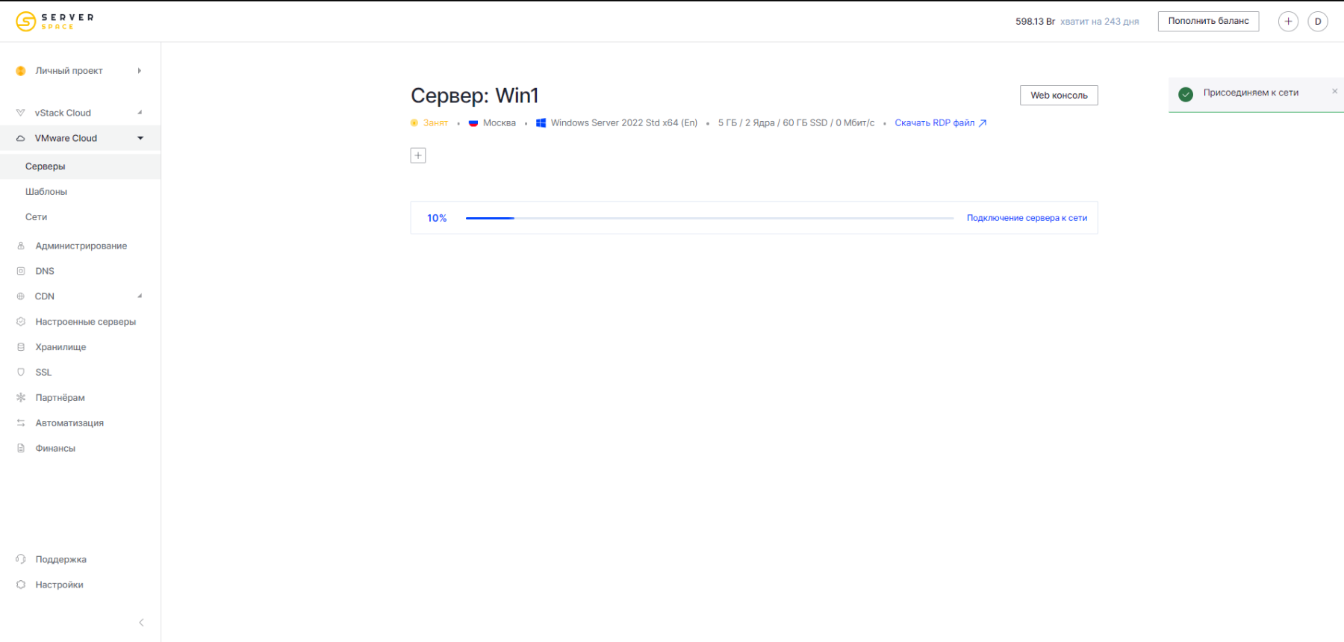Screen dimensions: 1344x642
Task: Expand the CDN submenu arrow
Action: point(140,296)
